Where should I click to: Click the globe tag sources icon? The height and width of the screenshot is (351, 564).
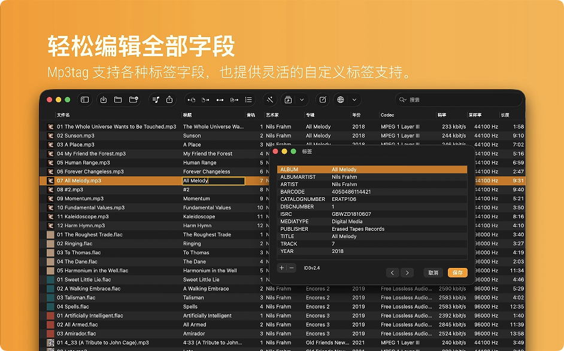click(341, 100)
